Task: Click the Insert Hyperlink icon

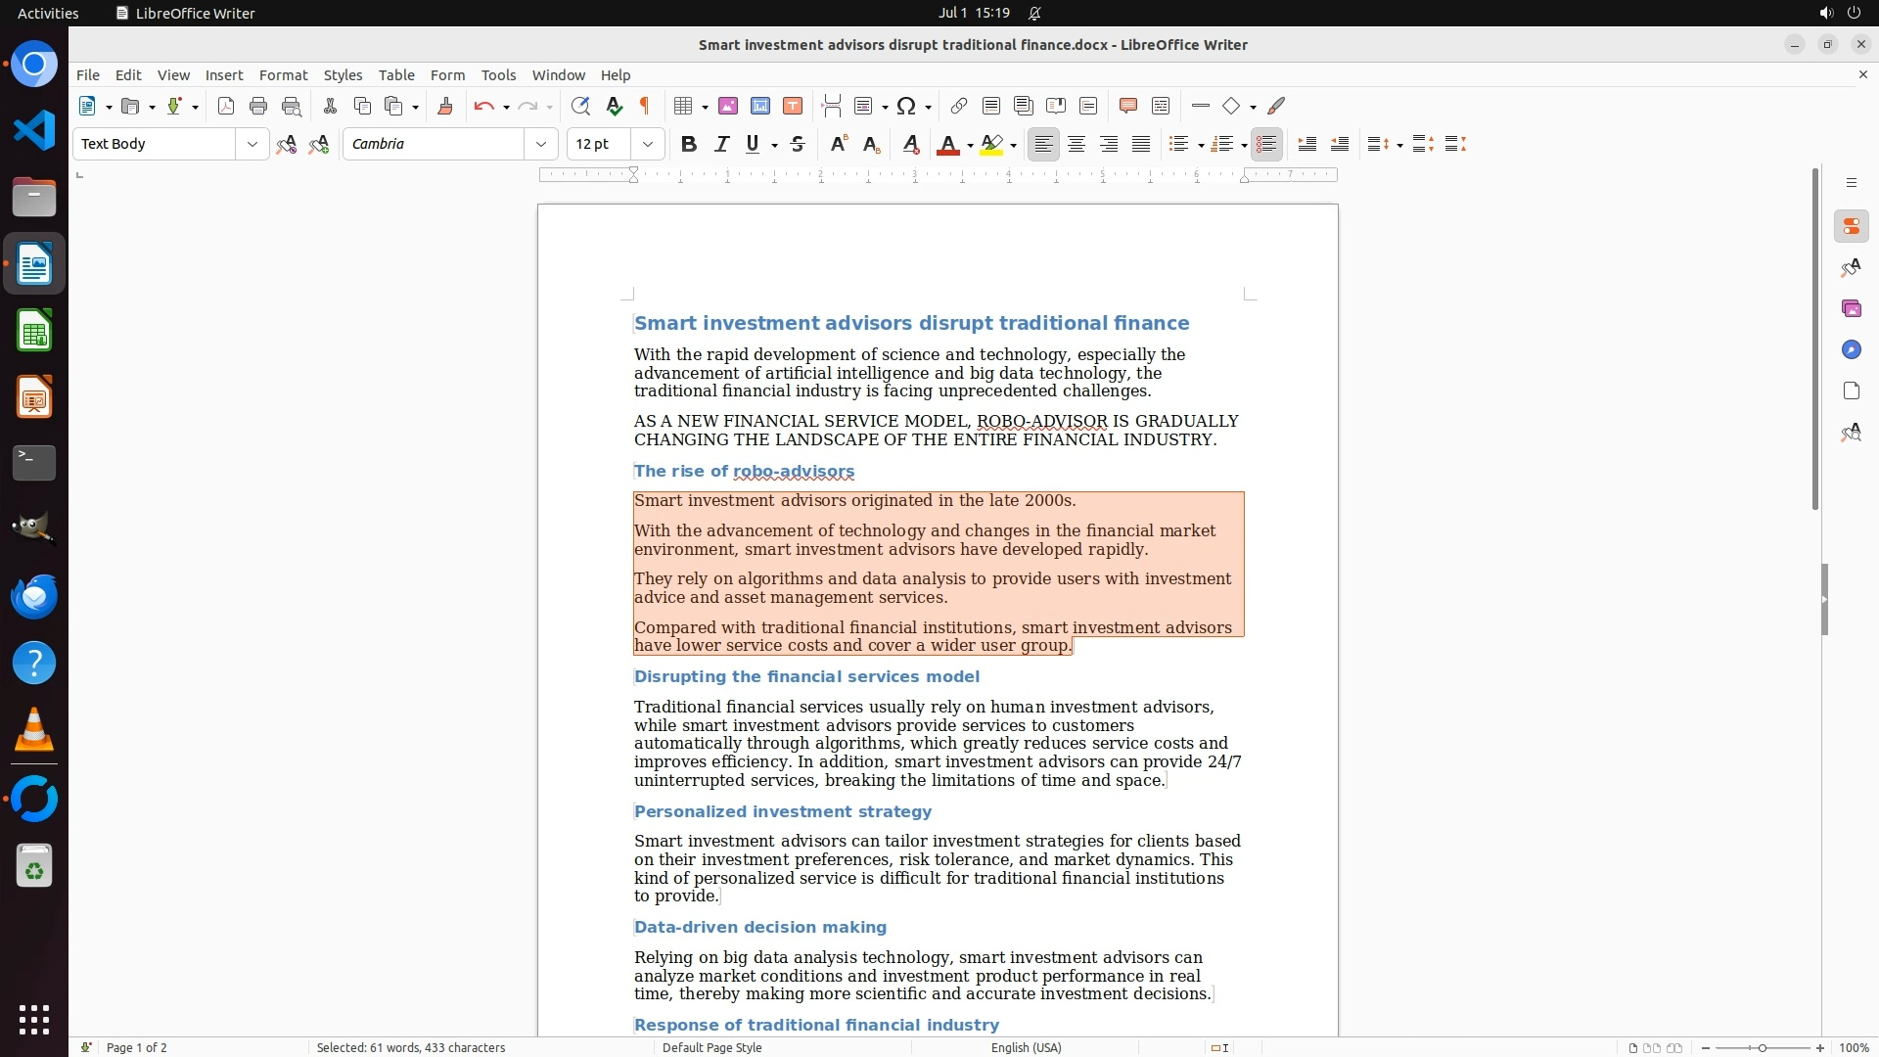Action: tap(959, 106)
